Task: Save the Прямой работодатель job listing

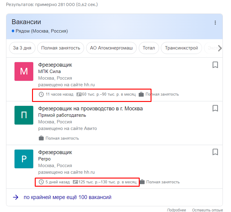Action: pos(215,108)
